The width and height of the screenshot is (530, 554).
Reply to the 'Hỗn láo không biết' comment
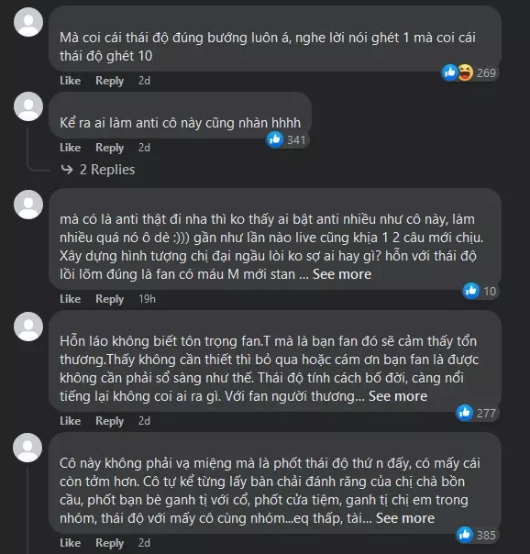[x=109, y=421]
